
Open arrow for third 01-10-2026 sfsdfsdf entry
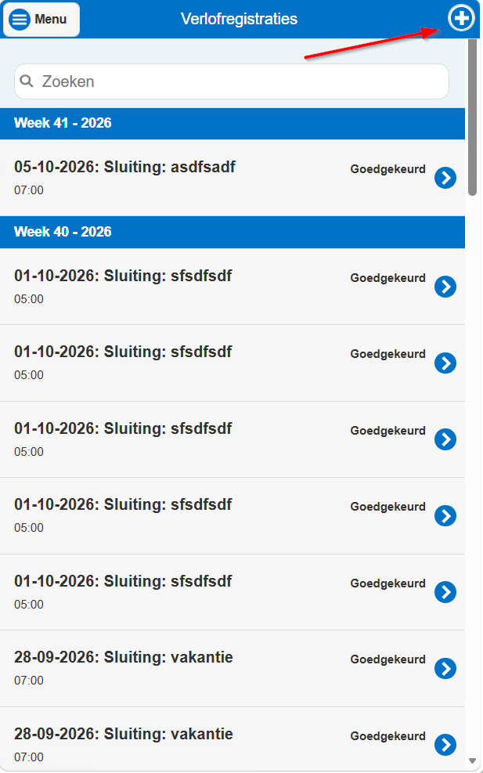[445, 439]
